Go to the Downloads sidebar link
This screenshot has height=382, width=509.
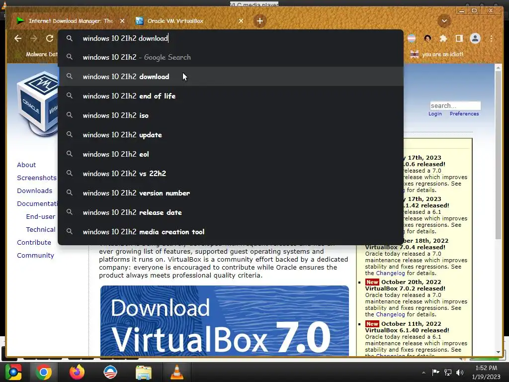34,191
